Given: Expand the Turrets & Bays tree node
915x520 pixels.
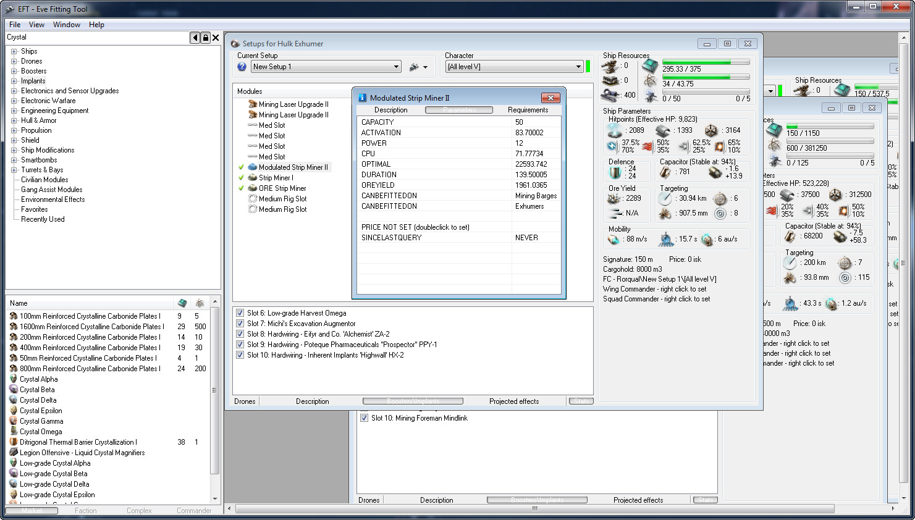Looking at the screenshot, I should point(14,170).
